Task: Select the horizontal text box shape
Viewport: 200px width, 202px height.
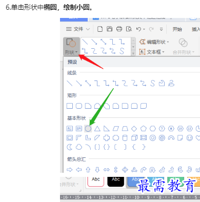Action: 70,129
